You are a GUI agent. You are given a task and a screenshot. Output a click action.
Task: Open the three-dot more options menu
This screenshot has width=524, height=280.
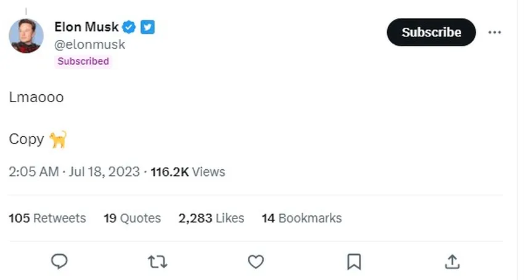[494, 33]
